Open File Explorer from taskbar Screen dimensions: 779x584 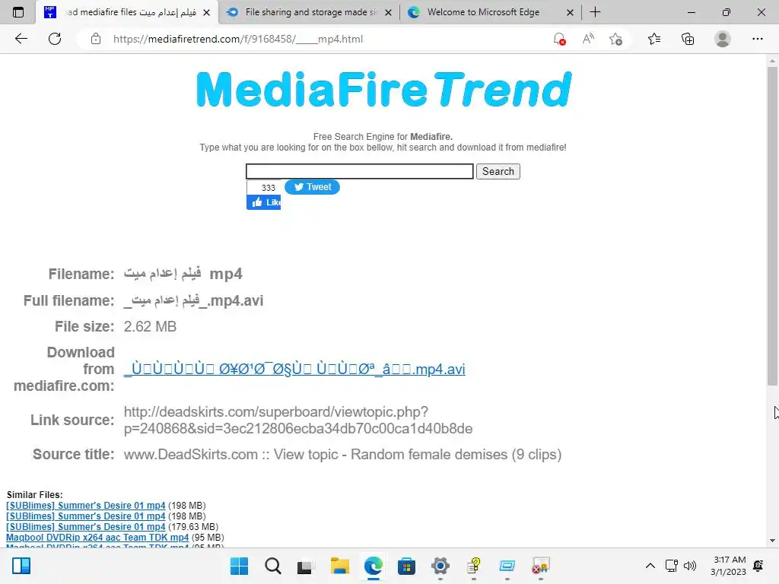[340, 566]
